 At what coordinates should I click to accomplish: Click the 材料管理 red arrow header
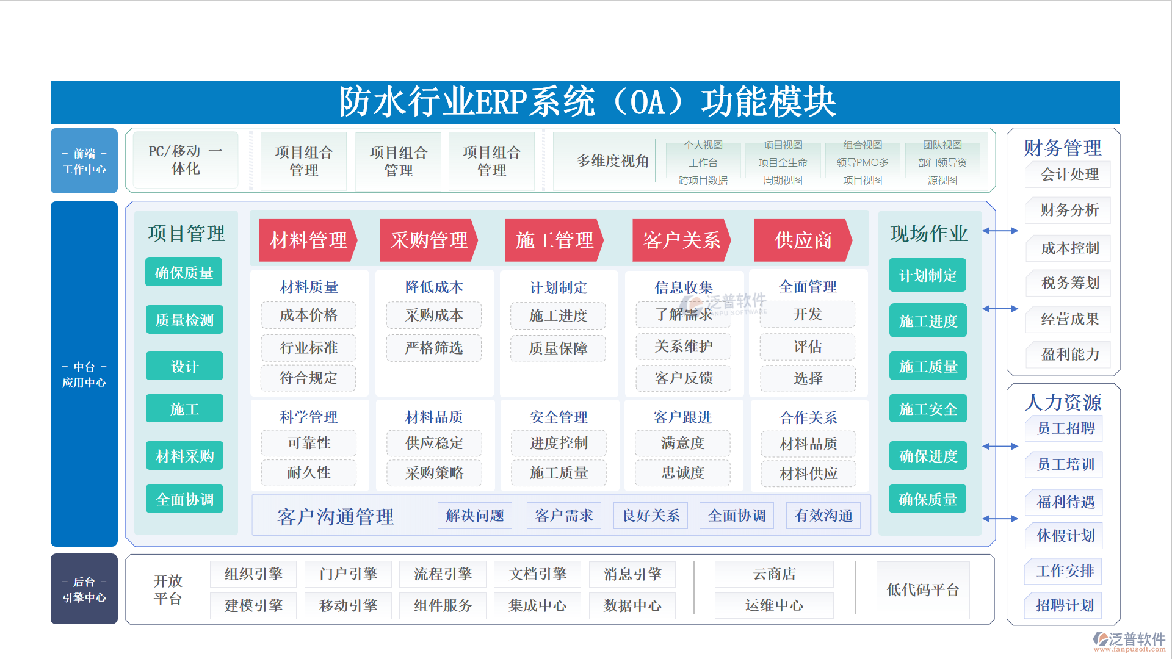coord(308,240)
